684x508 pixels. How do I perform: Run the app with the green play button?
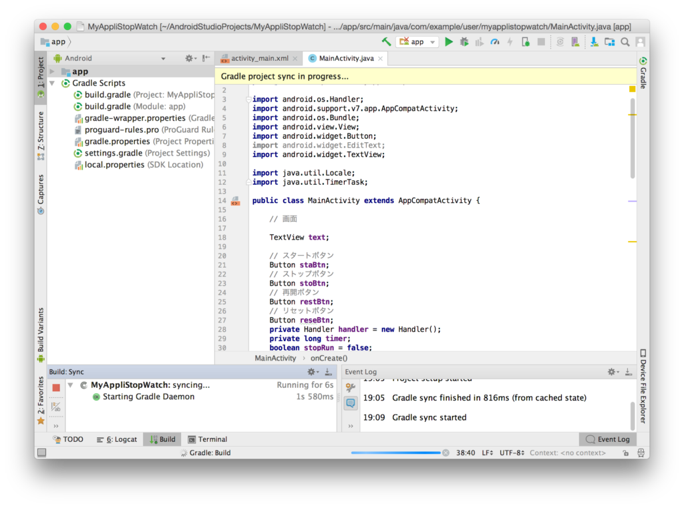[x=448, y=42]
